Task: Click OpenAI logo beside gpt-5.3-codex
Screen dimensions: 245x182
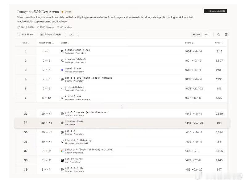Action: 62,114
